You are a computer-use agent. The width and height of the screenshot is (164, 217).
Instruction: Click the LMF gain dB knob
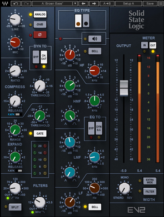click(x=70, y=143)
